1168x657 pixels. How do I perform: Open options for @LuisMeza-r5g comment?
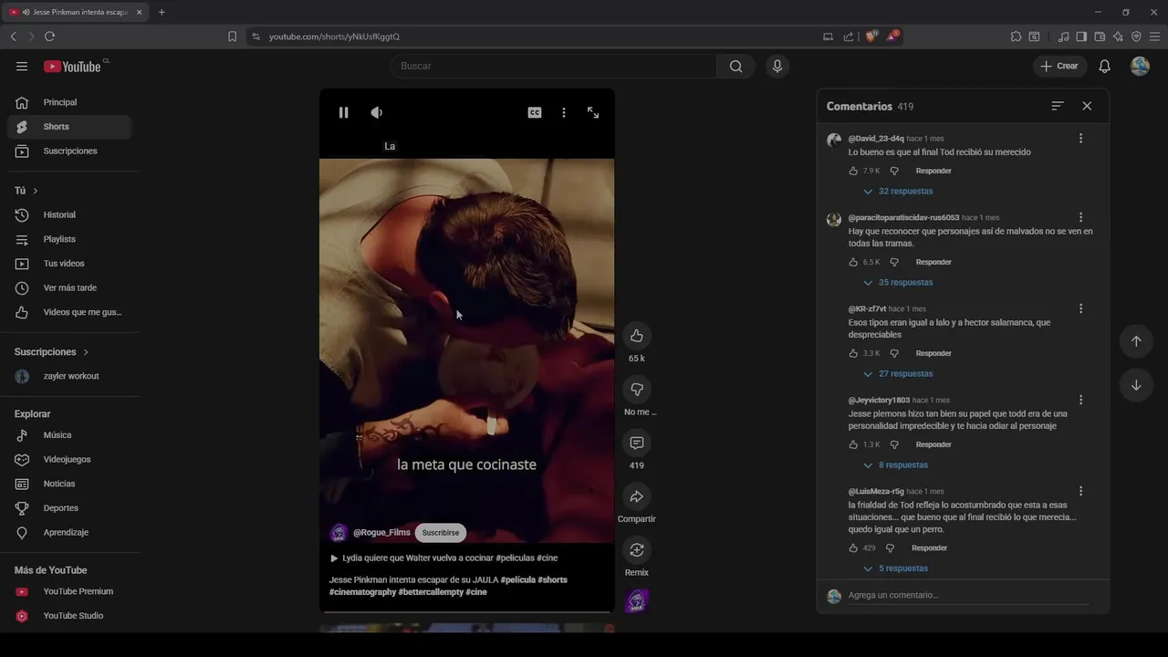[1080, 491]
